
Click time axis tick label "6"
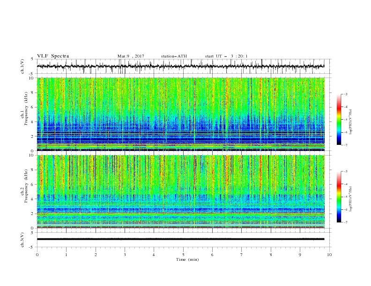point(212,255)
